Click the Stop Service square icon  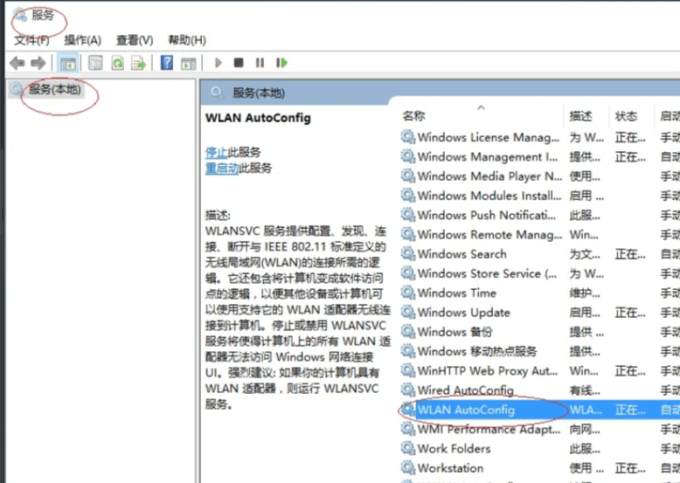coord(239,63)
